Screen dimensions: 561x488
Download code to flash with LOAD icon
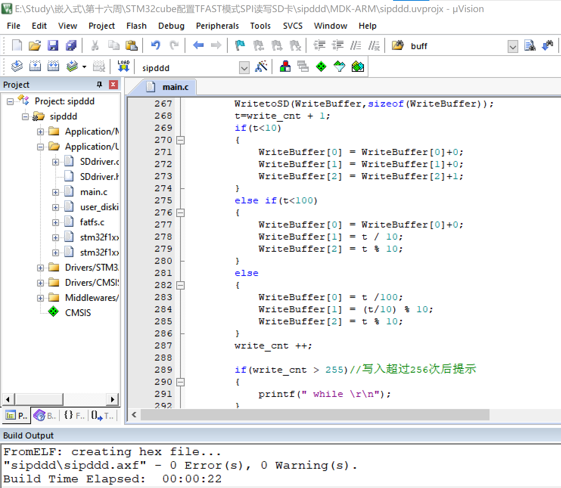point(123,67)
